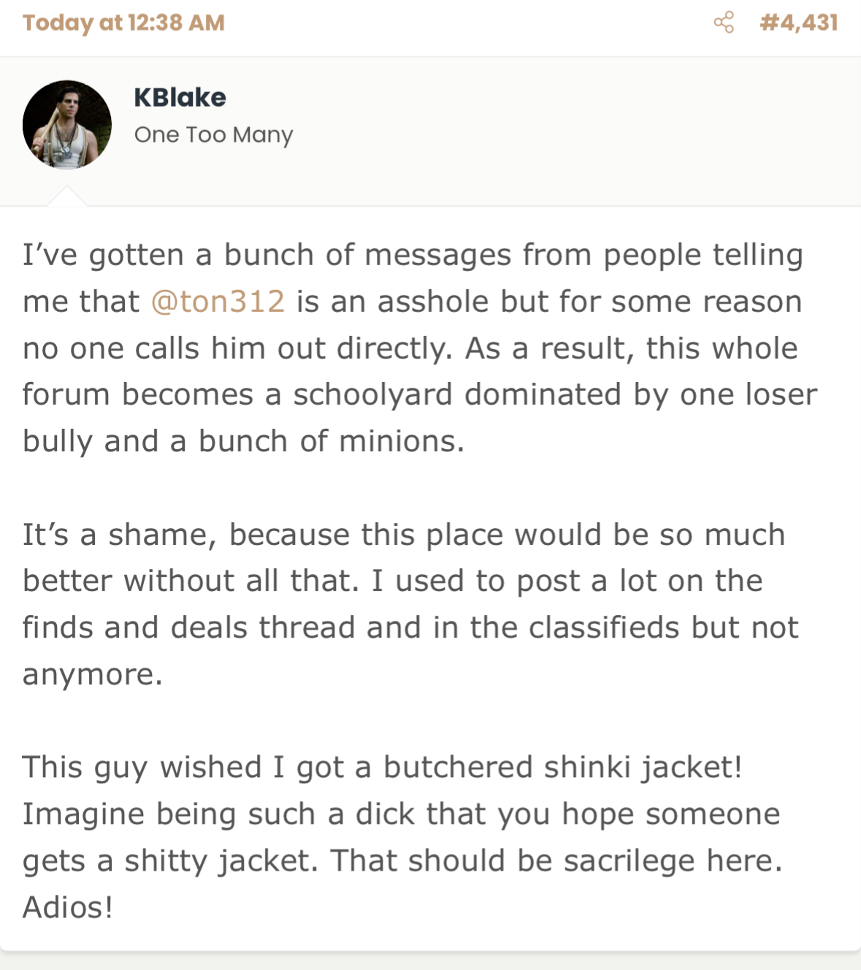Open the #4,431 post permalink

pyautogui.click(x=799, y=23)
